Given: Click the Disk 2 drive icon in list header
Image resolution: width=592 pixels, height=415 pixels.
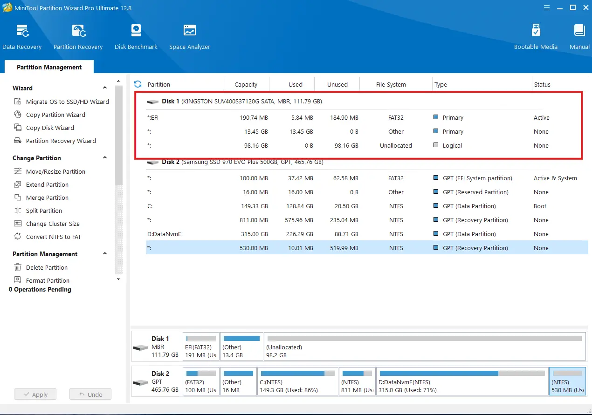Looking at the screenshot, I should pos(153,163).
